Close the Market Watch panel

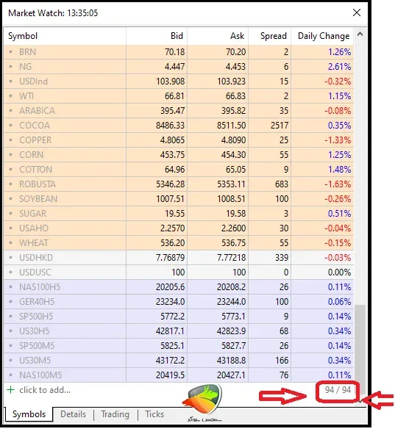click(x=357, y=12)
